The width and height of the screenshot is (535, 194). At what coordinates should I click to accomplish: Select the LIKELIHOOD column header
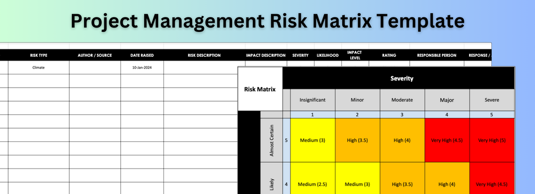point(327,55)
